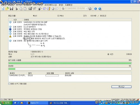The image size is (140, 105).
Task: Open the 데이터베이스(A) menu
Action: [x=51, y=5]
